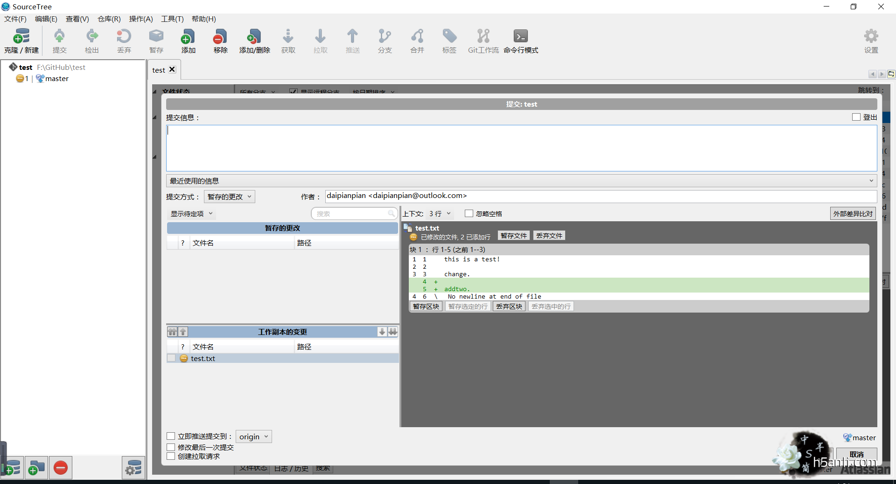Viewport: 896px width, 484px height.
Task: Click the Merge (合并) toolbar icon
Action: pos(417,41)
